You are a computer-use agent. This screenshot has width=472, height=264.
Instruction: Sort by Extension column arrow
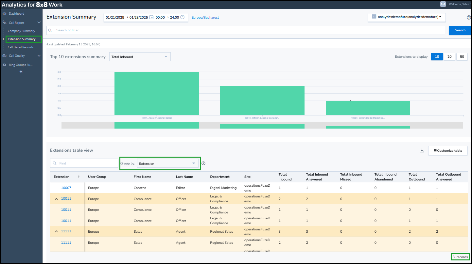pos(79,177)
